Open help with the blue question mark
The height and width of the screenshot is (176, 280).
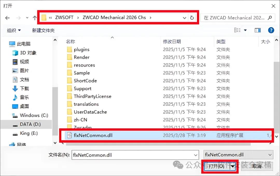pos(271,30)
